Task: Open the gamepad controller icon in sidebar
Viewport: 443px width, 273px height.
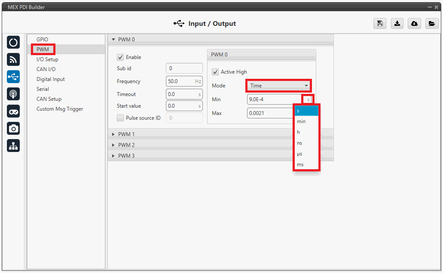Action: point(13,111)
